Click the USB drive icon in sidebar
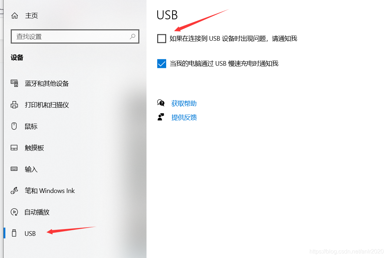 click(14, 233)
